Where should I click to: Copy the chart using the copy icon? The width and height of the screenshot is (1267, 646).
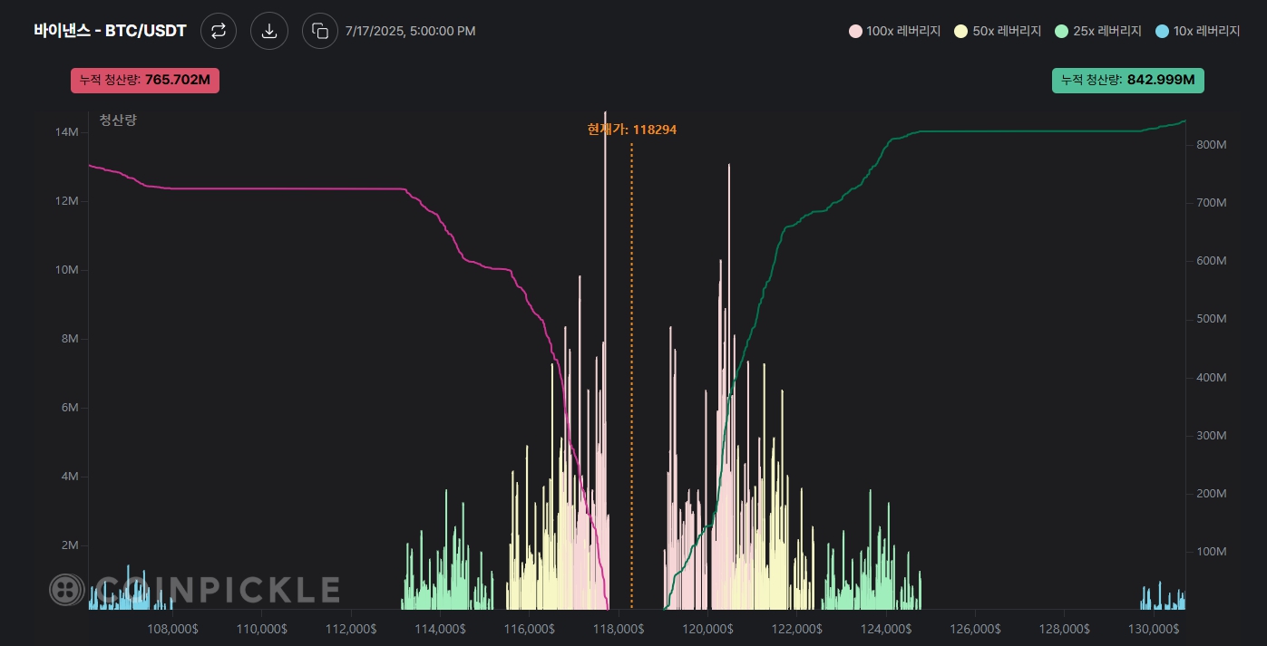pyautogui.click(x=320, y=31)
